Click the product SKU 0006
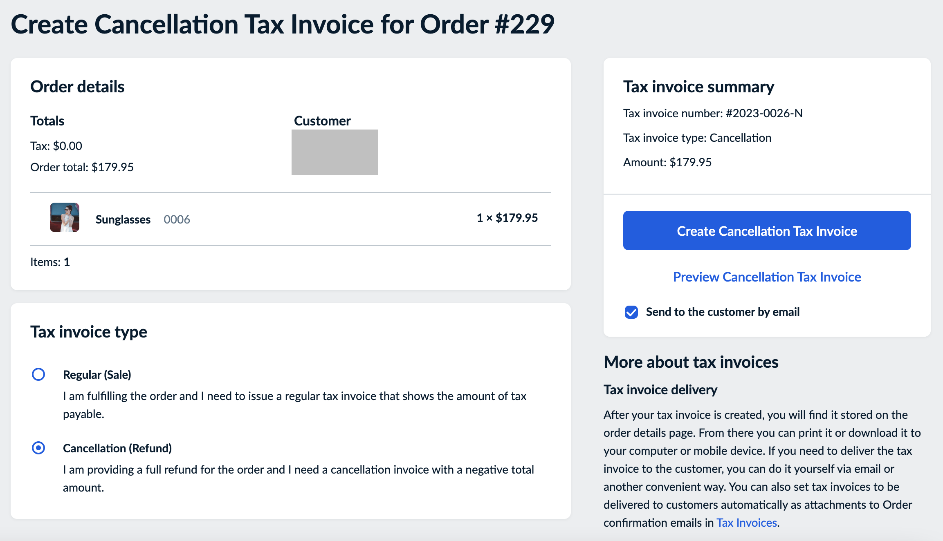Image resolution: width=943 pixels, height=541 pixels. (177, 219)
